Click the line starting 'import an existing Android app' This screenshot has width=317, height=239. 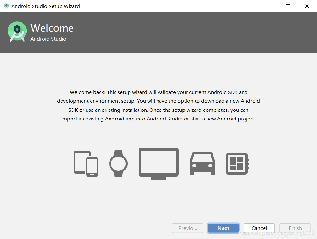[158, 119]
